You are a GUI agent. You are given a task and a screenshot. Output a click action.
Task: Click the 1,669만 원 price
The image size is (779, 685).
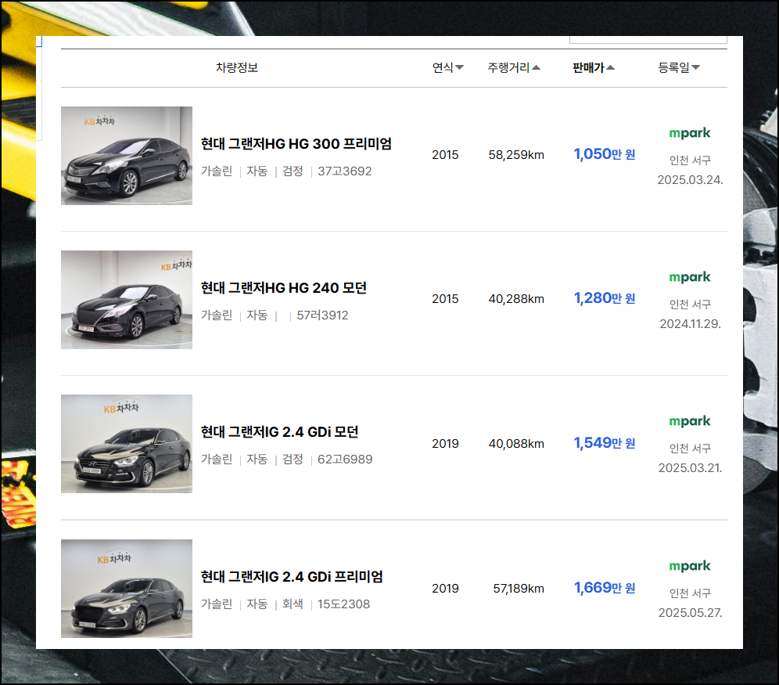click(x=605, y=588)
